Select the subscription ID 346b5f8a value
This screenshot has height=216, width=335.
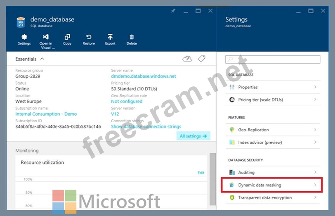pyautogui.click(x=58, y=127)
